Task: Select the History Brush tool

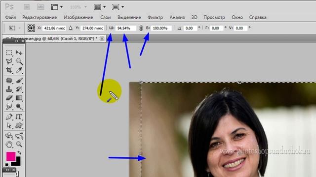Action: coord(19,89)
